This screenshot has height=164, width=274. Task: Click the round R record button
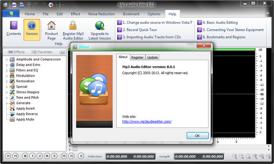(81, 156)
